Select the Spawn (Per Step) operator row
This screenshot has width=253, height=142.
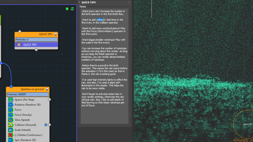pyautogui.click(x=28, y=100)
